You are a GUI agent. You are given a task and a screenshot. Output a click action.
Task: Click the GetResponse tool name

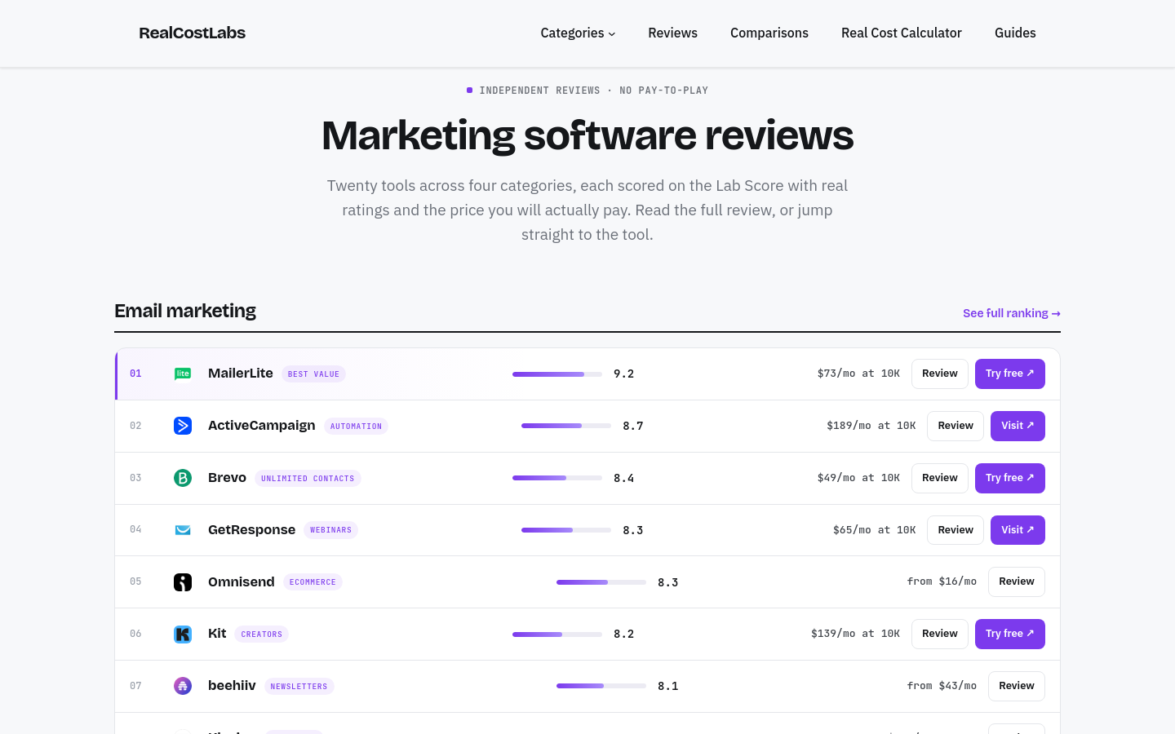click(x=251, y=530)
